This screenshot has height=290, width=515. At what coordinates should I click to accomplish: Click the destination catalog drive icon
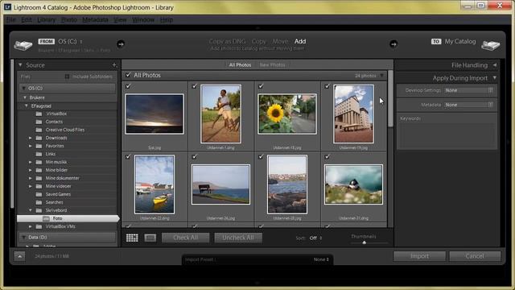[x=490, y=45]
